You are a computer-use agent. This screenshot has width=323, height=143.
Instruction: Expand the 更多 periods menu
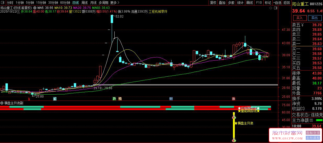coord(115,3)
